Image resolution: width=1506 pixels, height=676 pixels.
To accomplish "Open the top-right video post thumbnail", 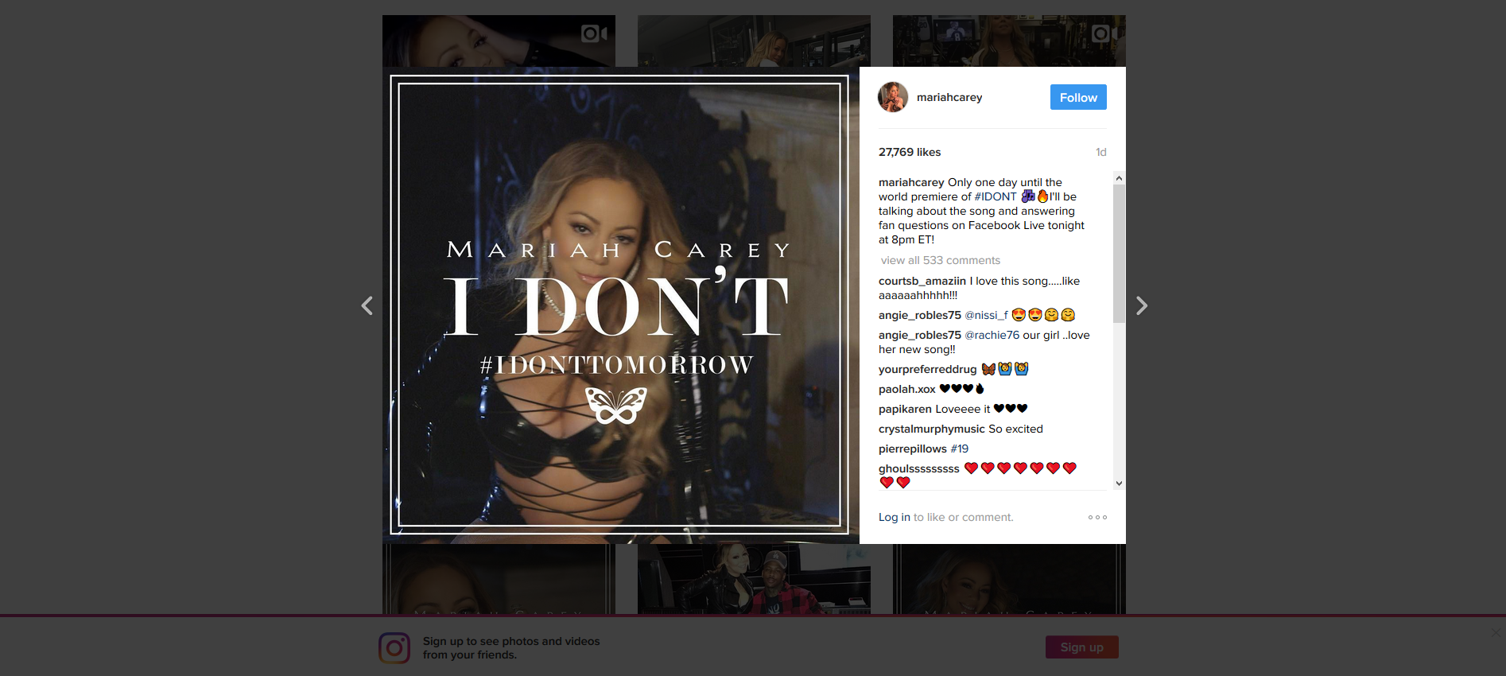I will [1009, 41].
